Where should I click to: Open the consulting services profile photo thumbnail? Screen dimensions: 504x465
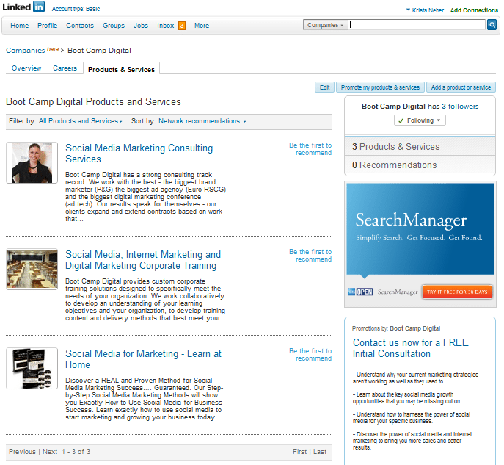coord(32,162)
